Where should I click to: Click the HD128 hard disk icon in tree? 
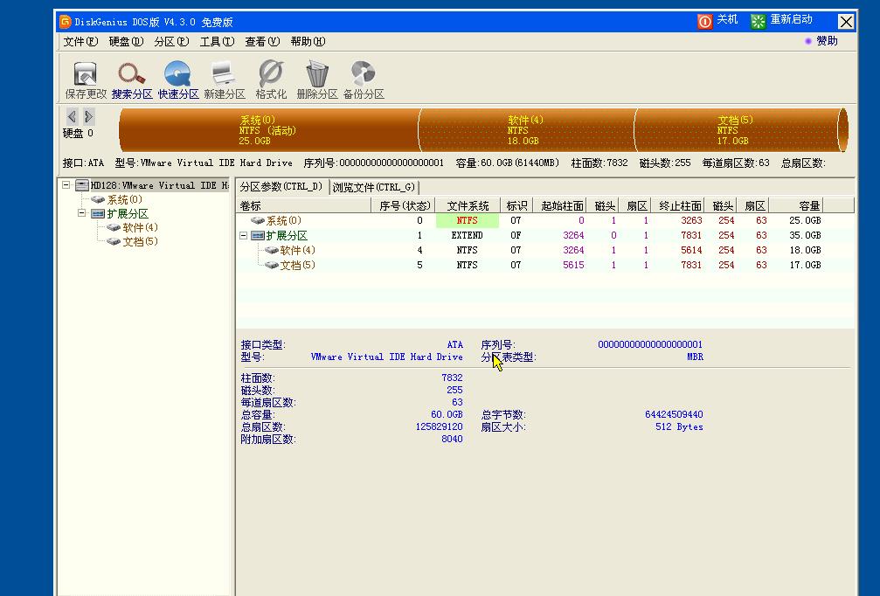point(82,185)
